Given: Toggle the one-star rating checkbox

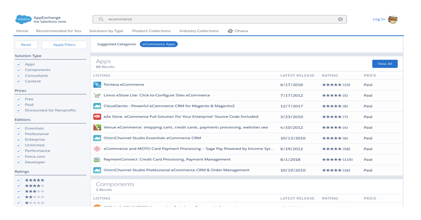Looking at the screenshot, I should [x=19, y=203].
